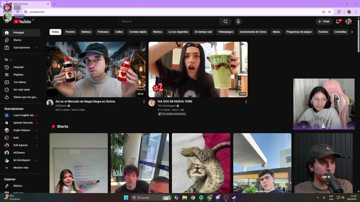Open Spinnin' Records subscription channel
Screen dimensions: 360x202
point(21,123)
